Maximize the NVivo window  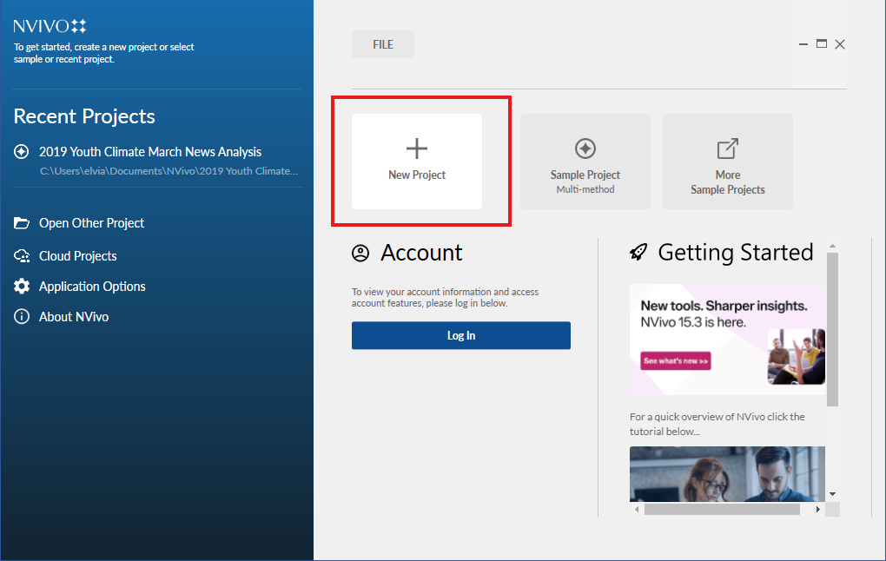click(822, 44)
